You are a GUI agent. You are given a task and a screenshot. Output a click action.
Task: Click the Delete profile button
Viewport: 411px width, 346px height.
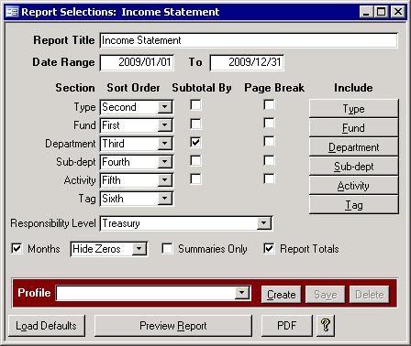(370, 295)
